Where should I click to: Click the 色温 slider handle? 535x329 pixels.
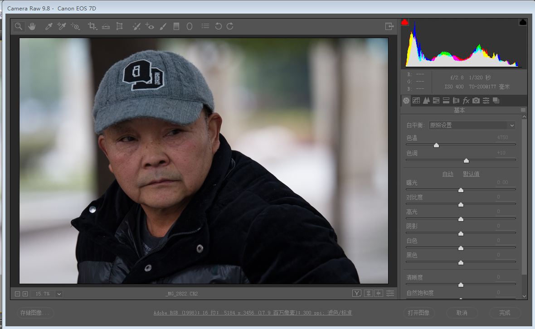click(x=436, y=145)
